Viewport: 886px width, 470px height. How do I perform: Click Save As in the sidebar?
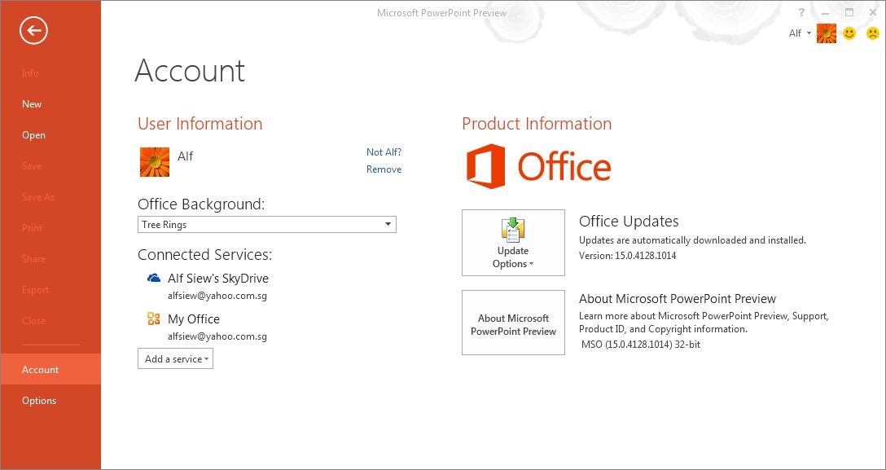[x=37, y=197]
